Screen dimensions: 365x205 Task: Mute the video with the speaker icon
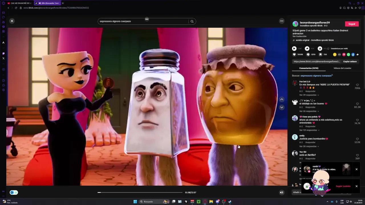(x=281, y=192)
